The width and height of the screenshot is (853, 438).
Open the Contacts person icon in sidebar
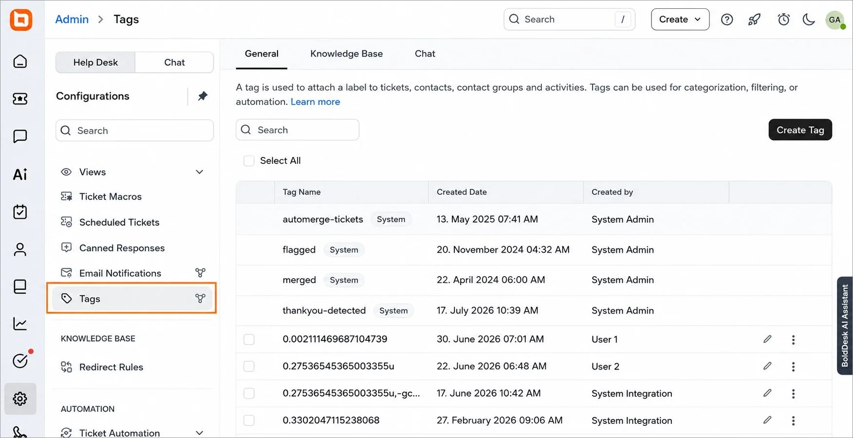click(20, 249)
